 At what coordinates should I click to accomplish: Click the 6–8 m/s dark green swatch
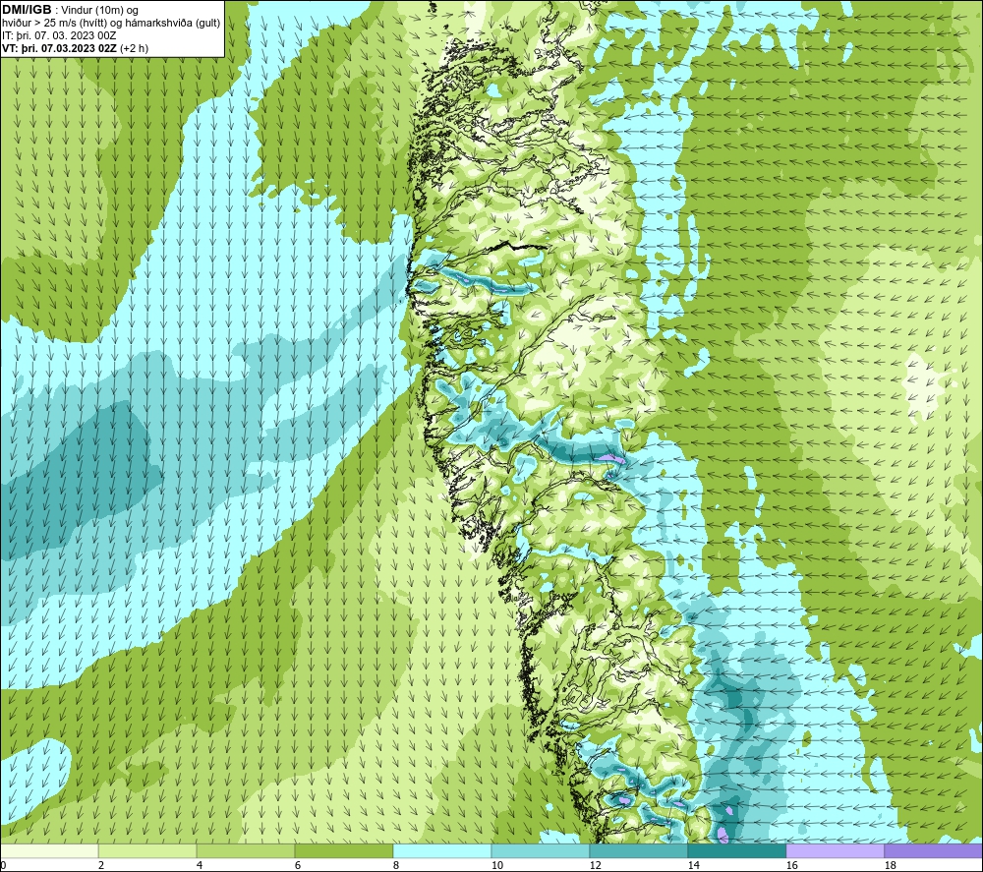click(343, 850)
